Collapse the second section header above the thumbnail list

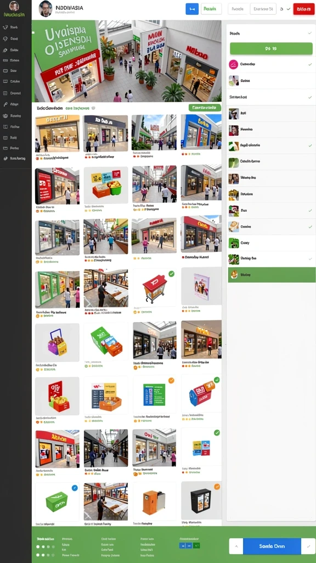309,97
